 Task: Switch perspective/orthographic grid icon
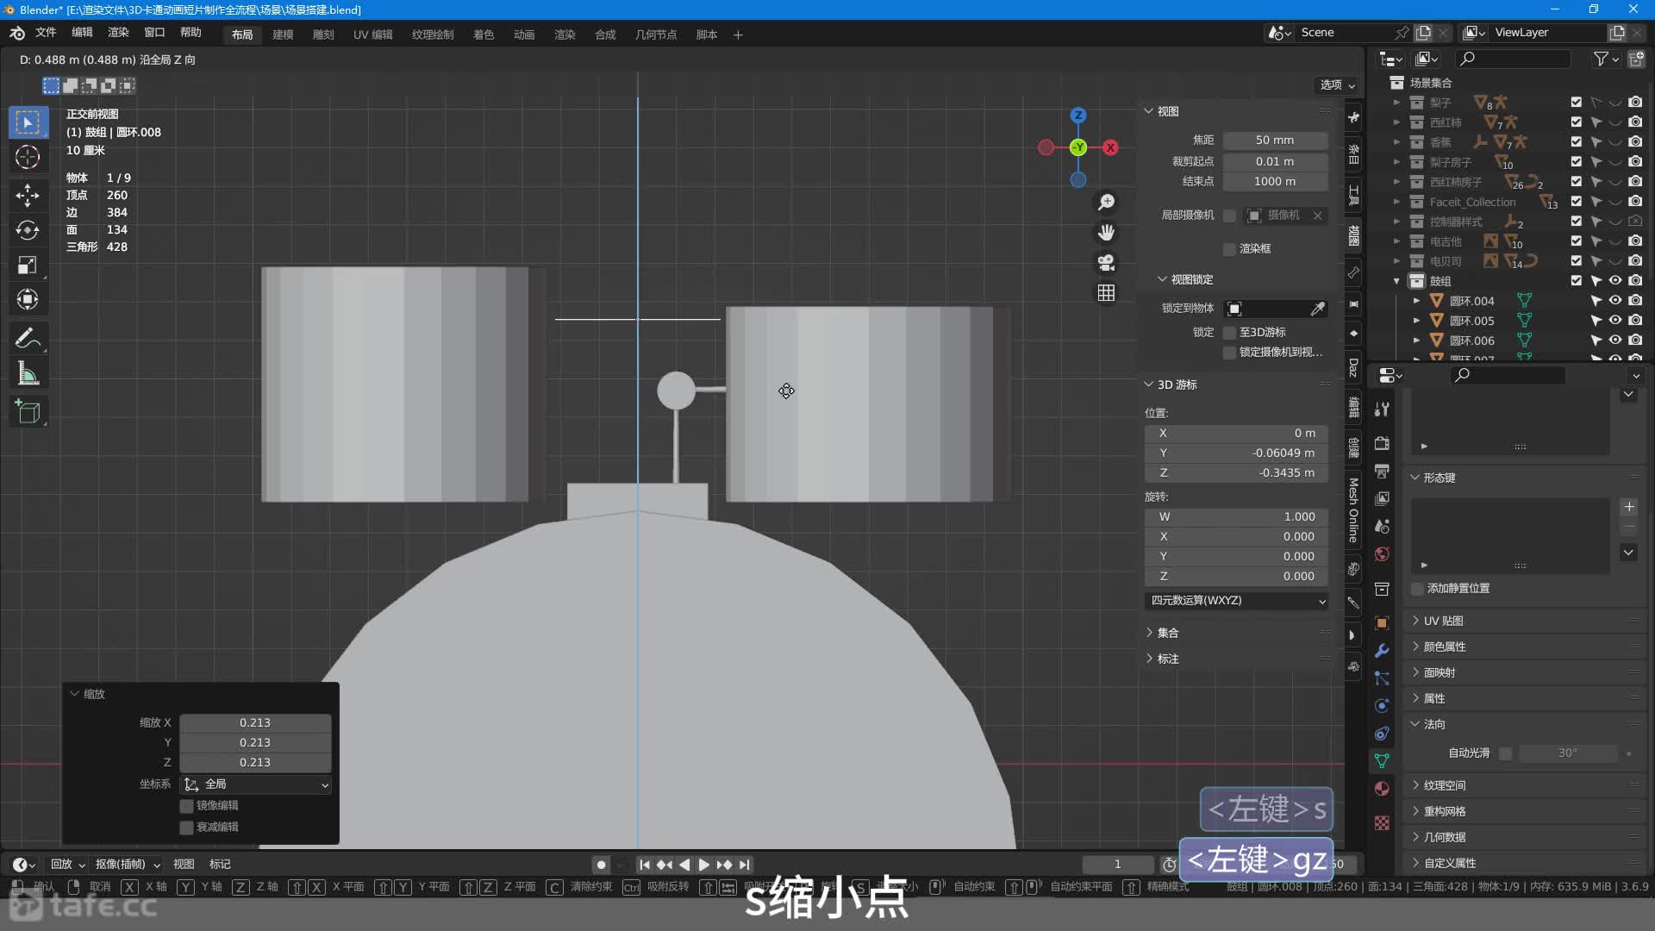coord(1106,293)
